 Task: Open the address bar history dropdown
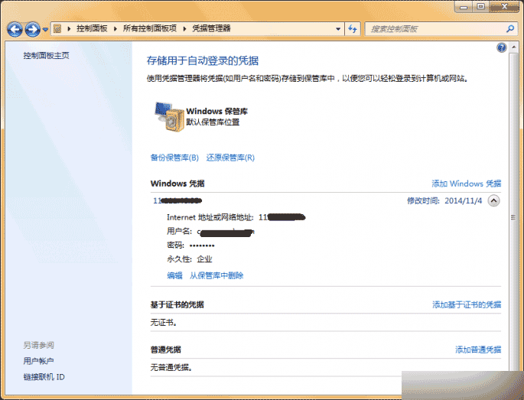[337, 28]
